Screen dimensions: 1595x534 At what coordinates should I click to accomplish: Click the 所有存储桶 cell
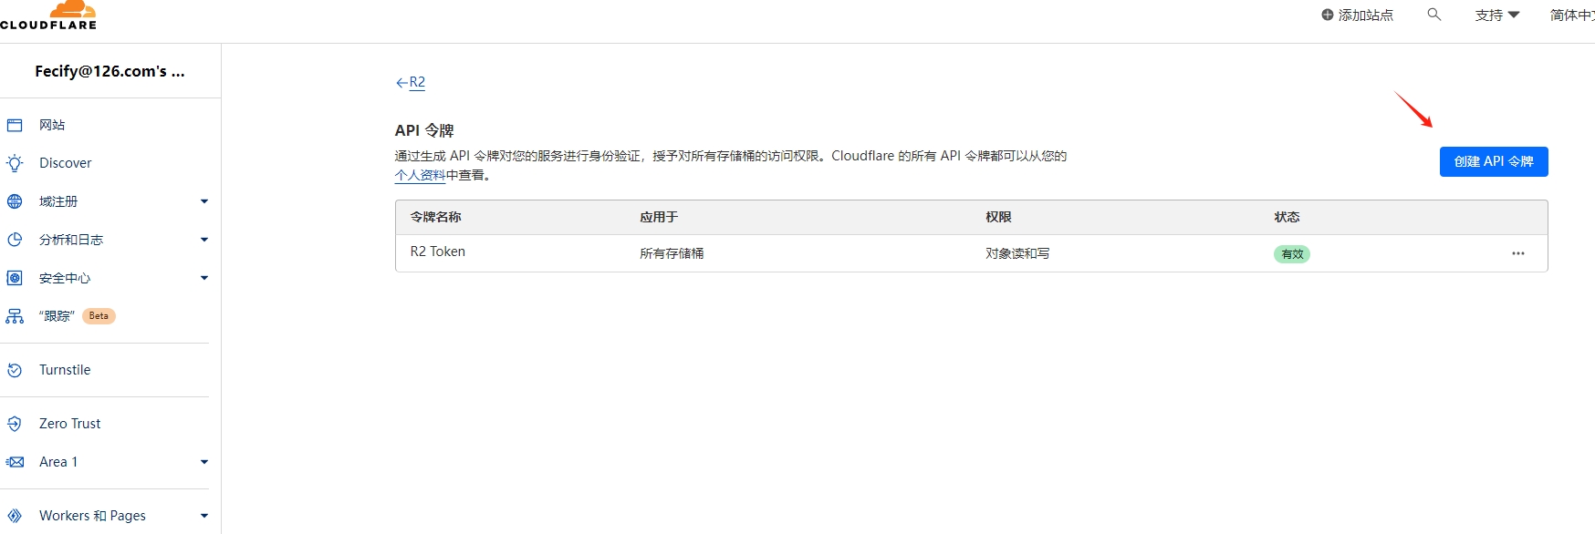click(x=672, y=253)
